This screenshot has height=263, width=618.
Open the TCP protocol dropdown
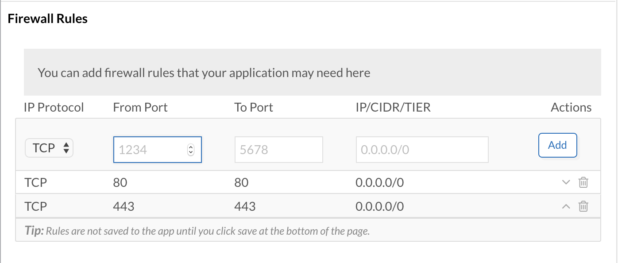tap(49, 148)
